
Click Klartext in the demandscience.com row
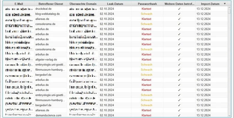[146, 115]
